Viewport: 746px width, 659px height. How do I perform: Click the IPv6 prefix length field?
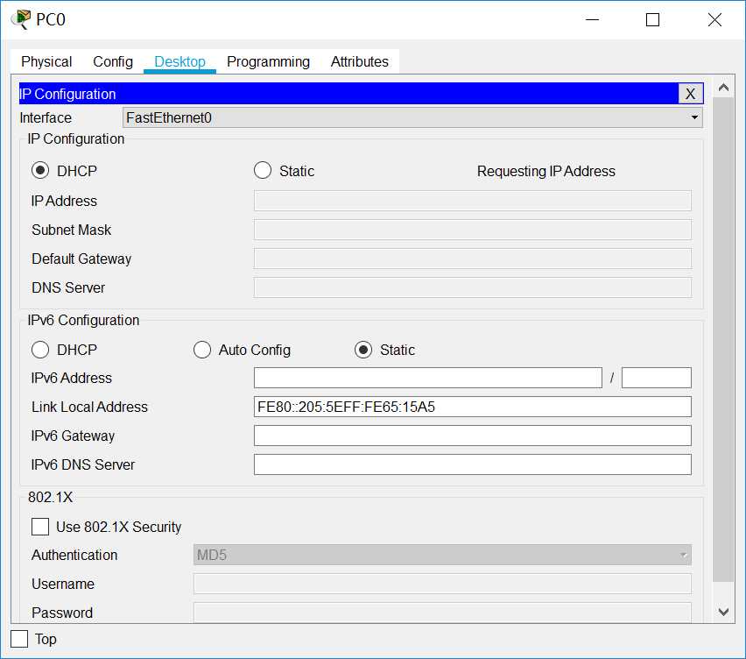(x=657, y=378)
